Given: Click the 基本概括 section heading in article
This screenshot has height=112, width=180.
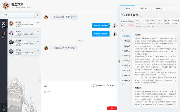Looking at the screenshot, I should [x=138, y=88].
